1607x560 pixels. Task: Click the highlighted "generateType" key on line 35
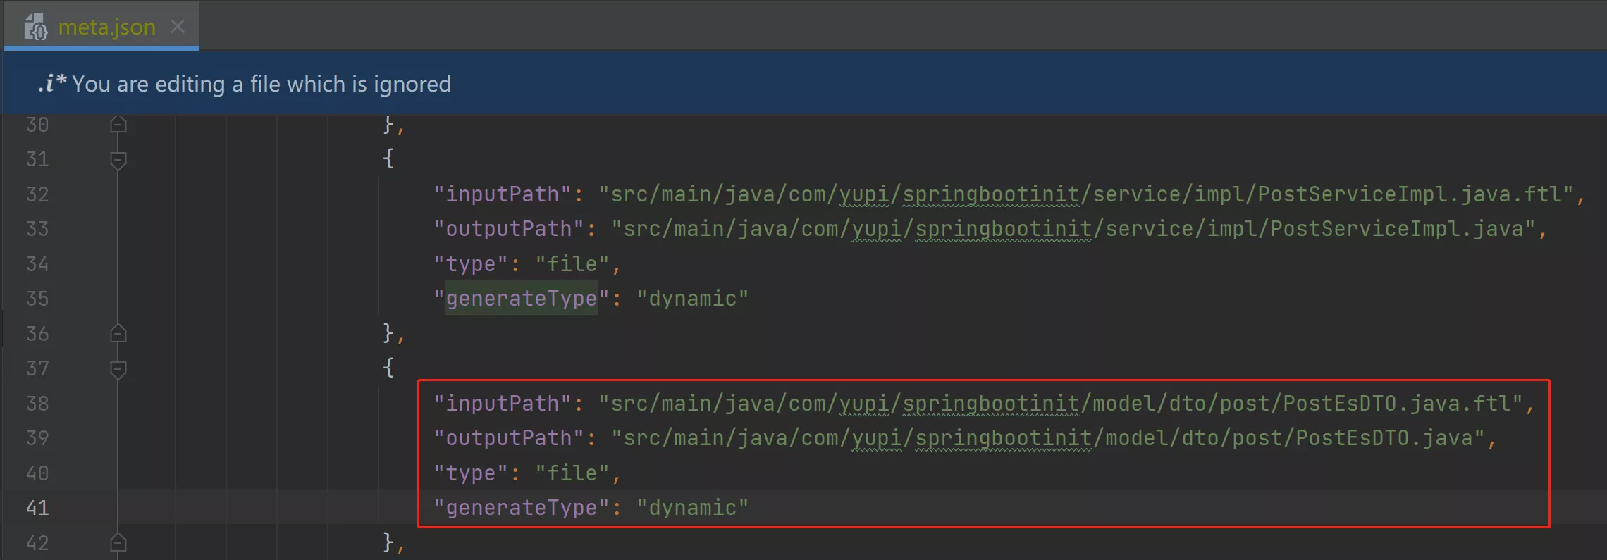tap(521, 299)
